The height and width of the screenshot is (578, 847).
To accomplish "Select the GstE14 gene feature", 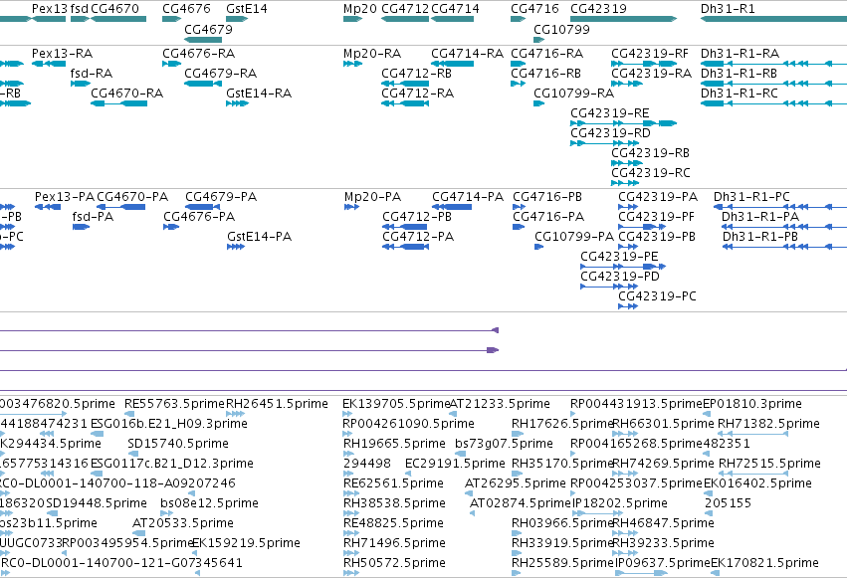I will click(x=237, y=19).
